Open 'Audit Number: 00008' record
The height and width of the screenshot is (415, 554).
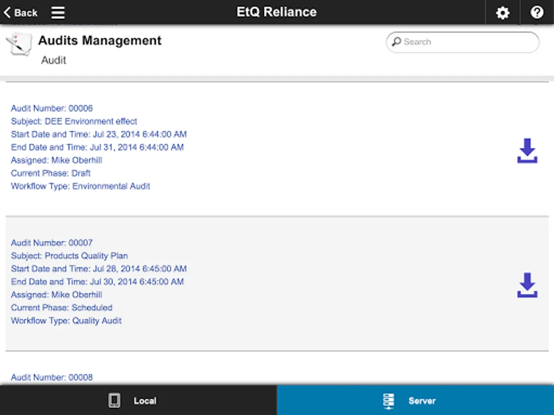[x=52, y=377]
